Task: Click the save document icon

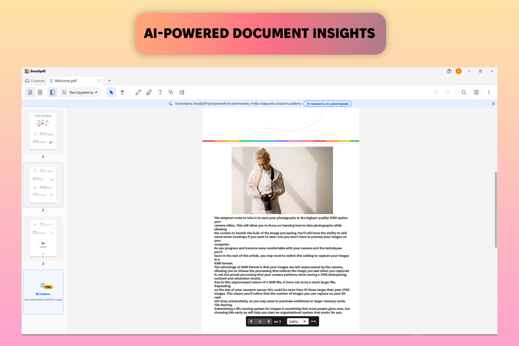Action: [476, 92]
